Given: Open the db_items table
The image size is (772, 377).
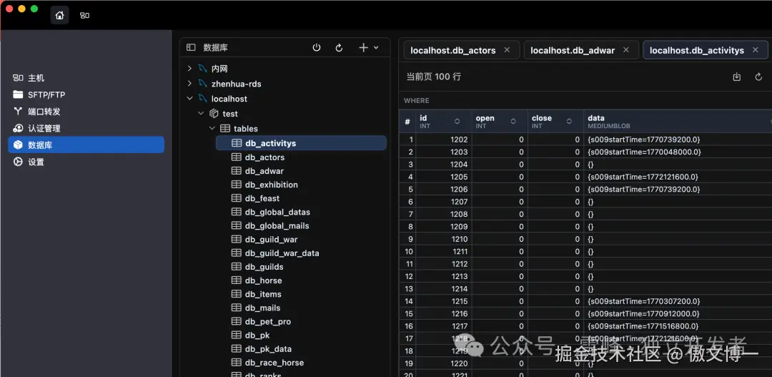Looking at the screenshot, I should 263,294.
